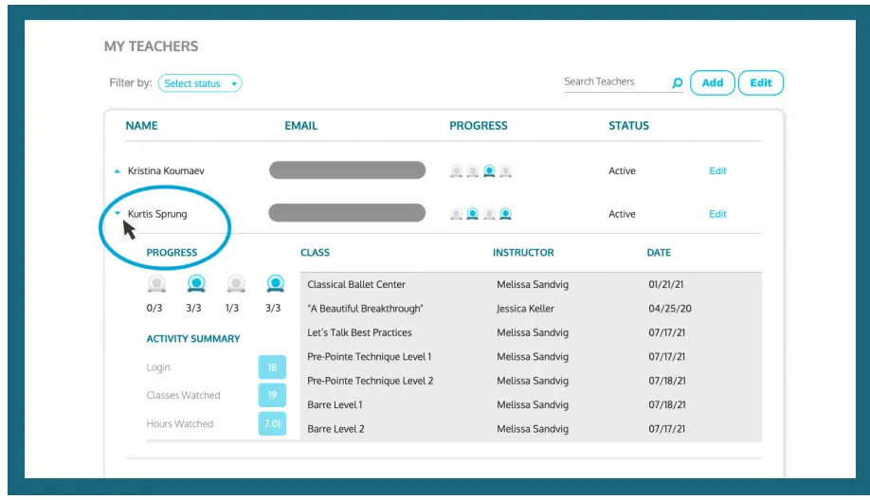Click Active status for Kristina Koumaev
870x500 pixels.
point(622,170)
